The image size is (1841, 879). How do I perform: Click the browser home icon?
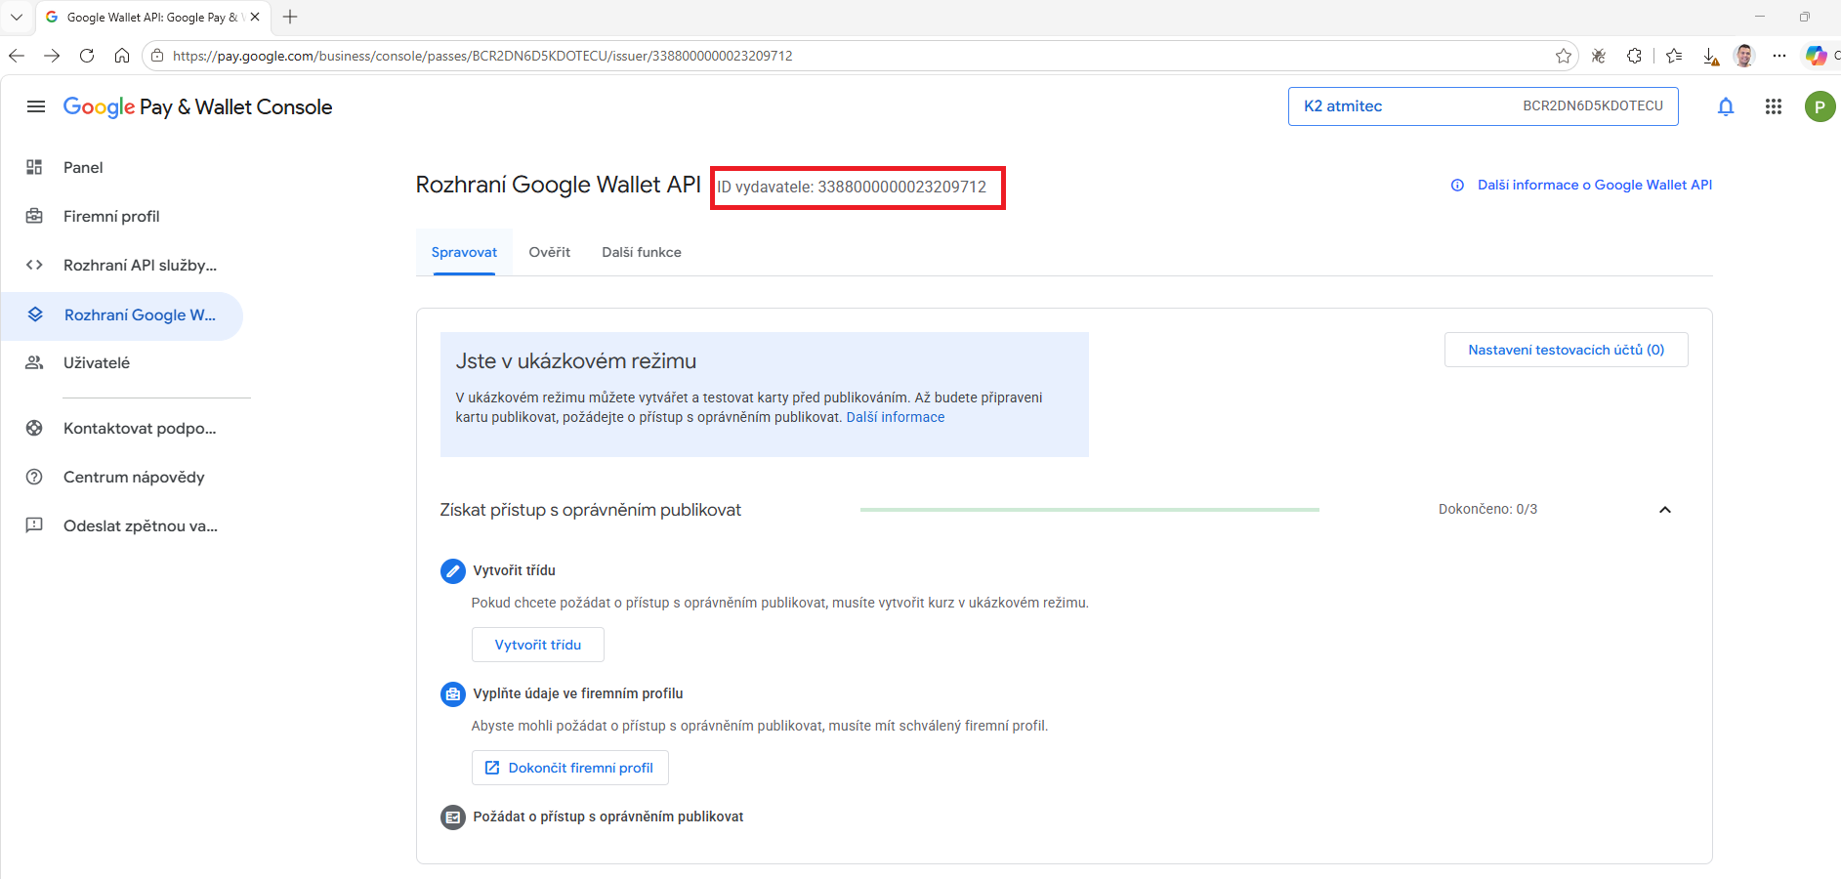[122, 56]
